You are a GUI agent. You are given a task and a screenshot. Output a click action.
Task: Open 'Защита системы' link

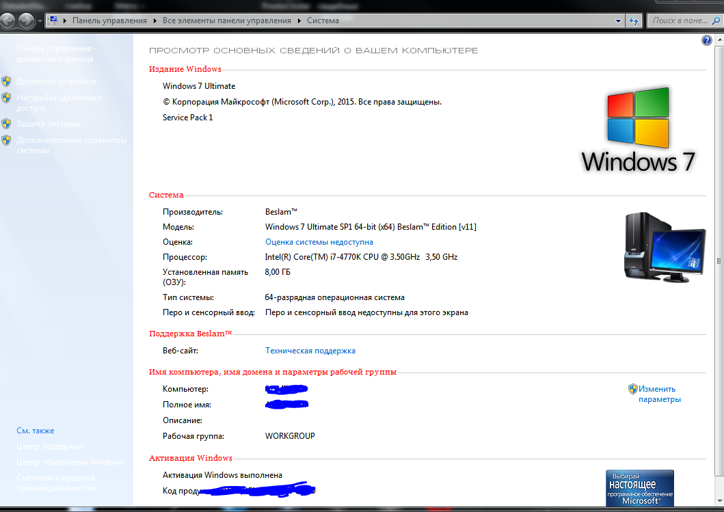click(x=48, y=124)
